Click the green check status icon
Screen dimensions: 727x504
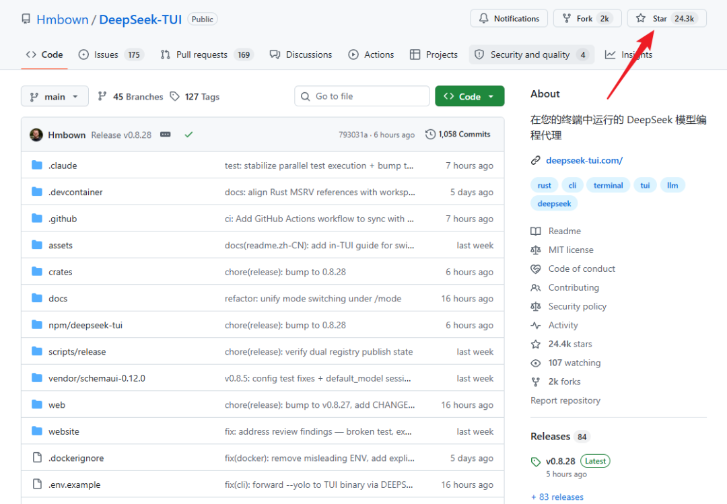tap(188, 135)
